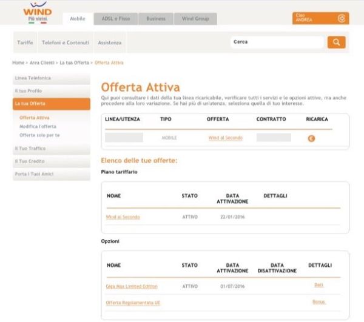This screenshot has width=364, height=322.
Task: Open Porta i Tuoi Amici in the sidebar
Action: [x=52, y=174]
